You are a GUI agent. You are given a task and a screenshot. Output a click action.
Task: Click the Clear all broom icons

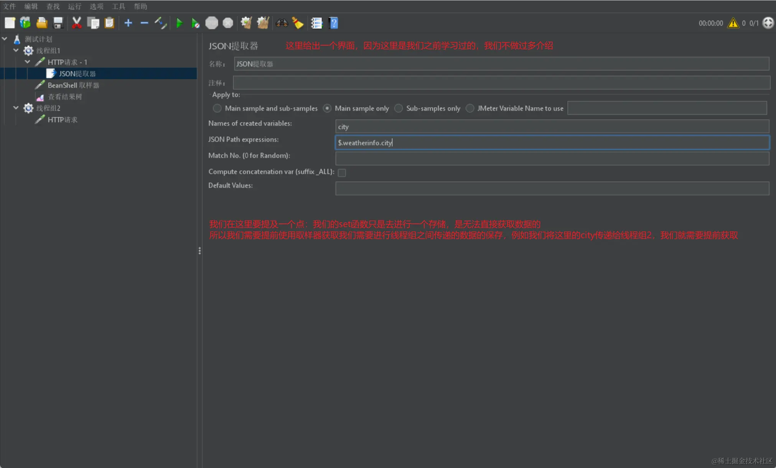pos(263,23)
